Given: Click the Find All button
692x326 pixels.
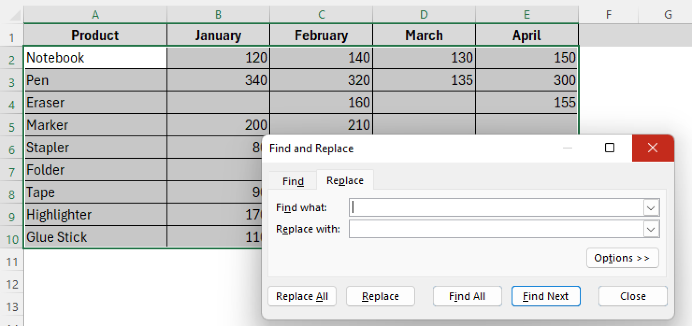Looking at the screenshot, I should pos(467,296).
